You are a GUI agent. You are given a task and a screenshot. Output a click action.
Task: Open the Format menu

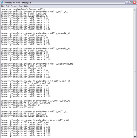coord(14,6)
